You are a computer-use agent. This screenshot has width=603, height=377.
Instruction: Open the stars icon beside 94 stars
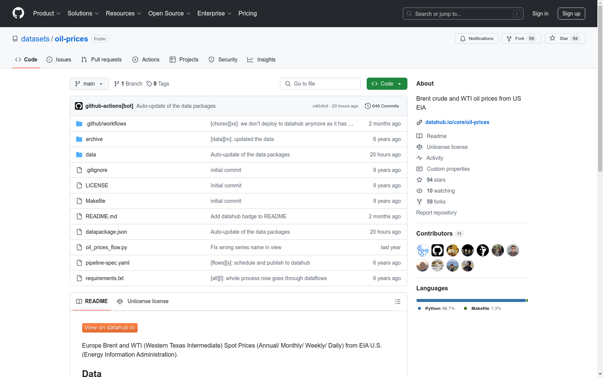pyautogui.click(x=419, y=180)
